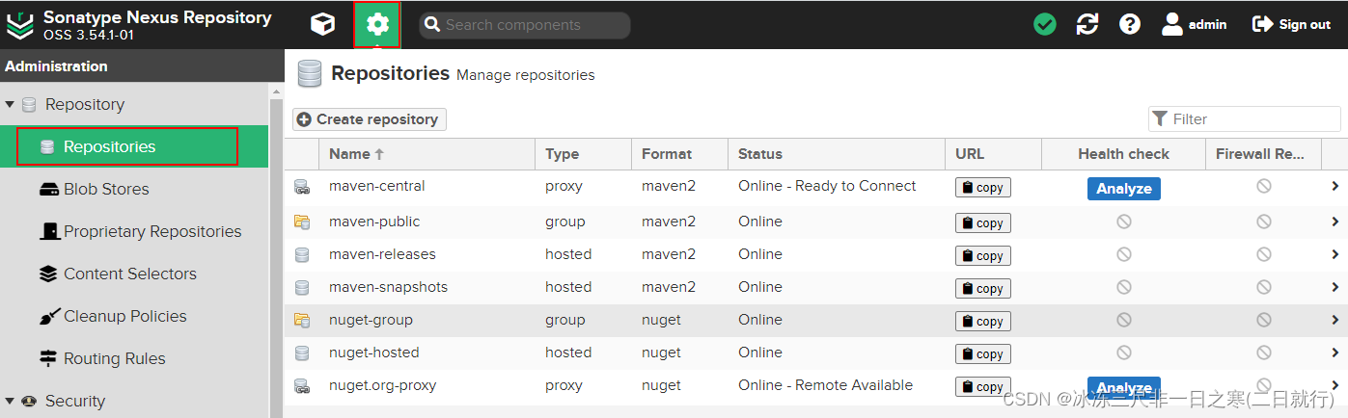Click nuget-hosted firewall report disabled icon
The height and width of the screenshot is (418, 1348).
(x=1264, y=353)
